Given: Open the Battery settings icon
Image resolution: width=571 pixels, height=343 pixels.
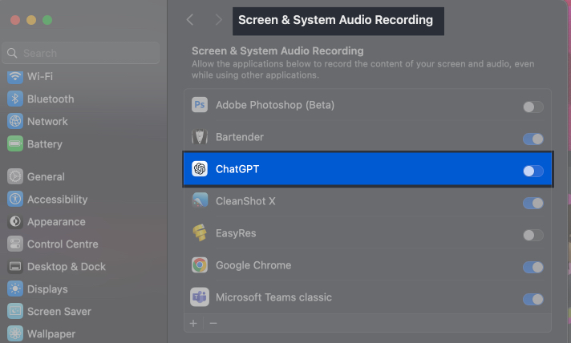Looking at the screenshot, I should (14, 144).
